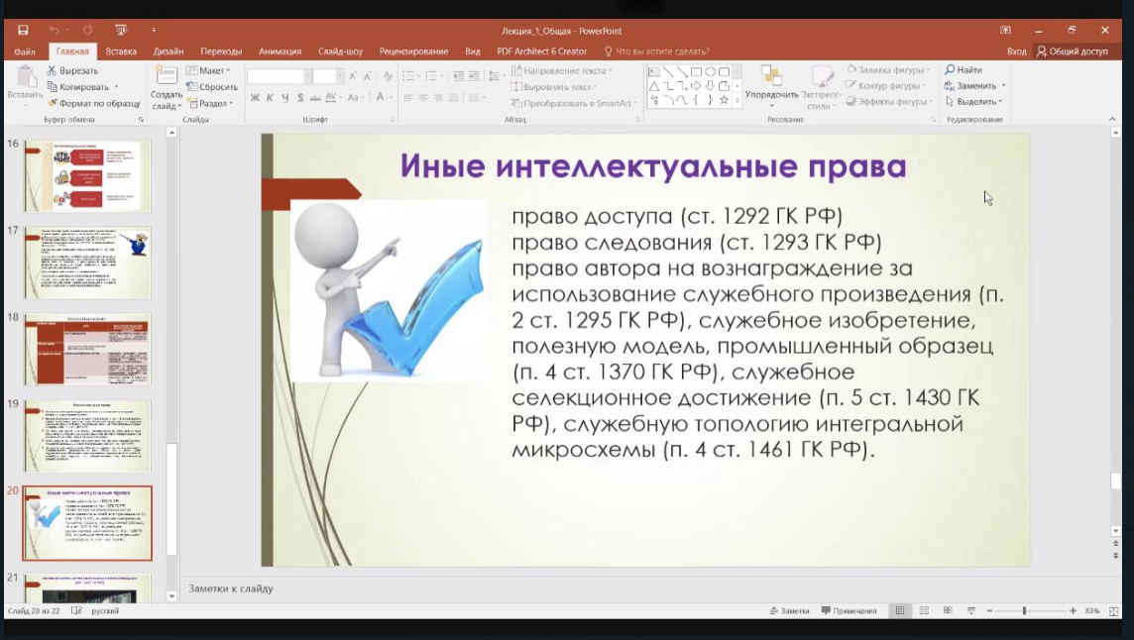Expand the shapes gallery more arrow
The width and height of the screenshot is (1134, 640).
pos(737,100)
